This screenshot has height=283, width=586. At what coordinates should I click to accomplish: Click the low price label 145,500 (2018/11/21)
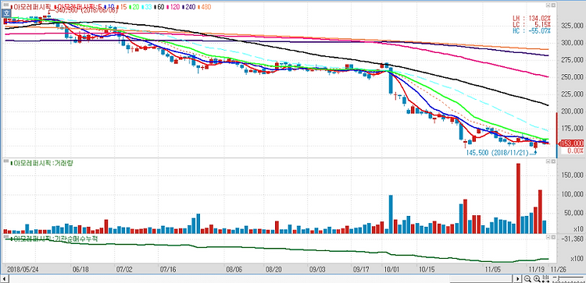point(498,152)
